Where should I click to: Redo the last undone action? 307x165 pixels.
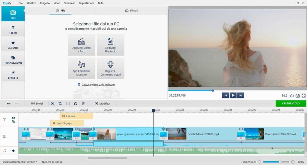coord(17,103)
